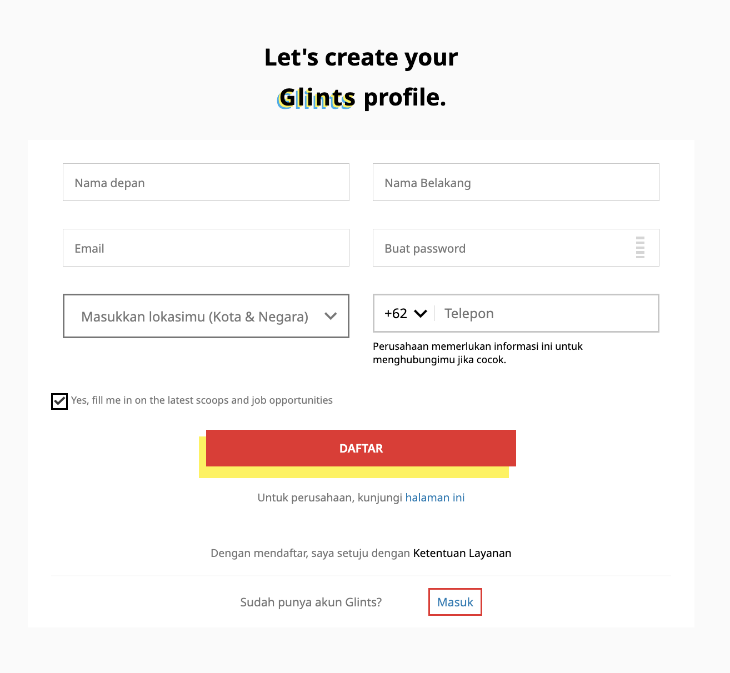This screenshot has width=730, height=673.
Task: Click the password visibility indicator icon
Action: point(640,248)
